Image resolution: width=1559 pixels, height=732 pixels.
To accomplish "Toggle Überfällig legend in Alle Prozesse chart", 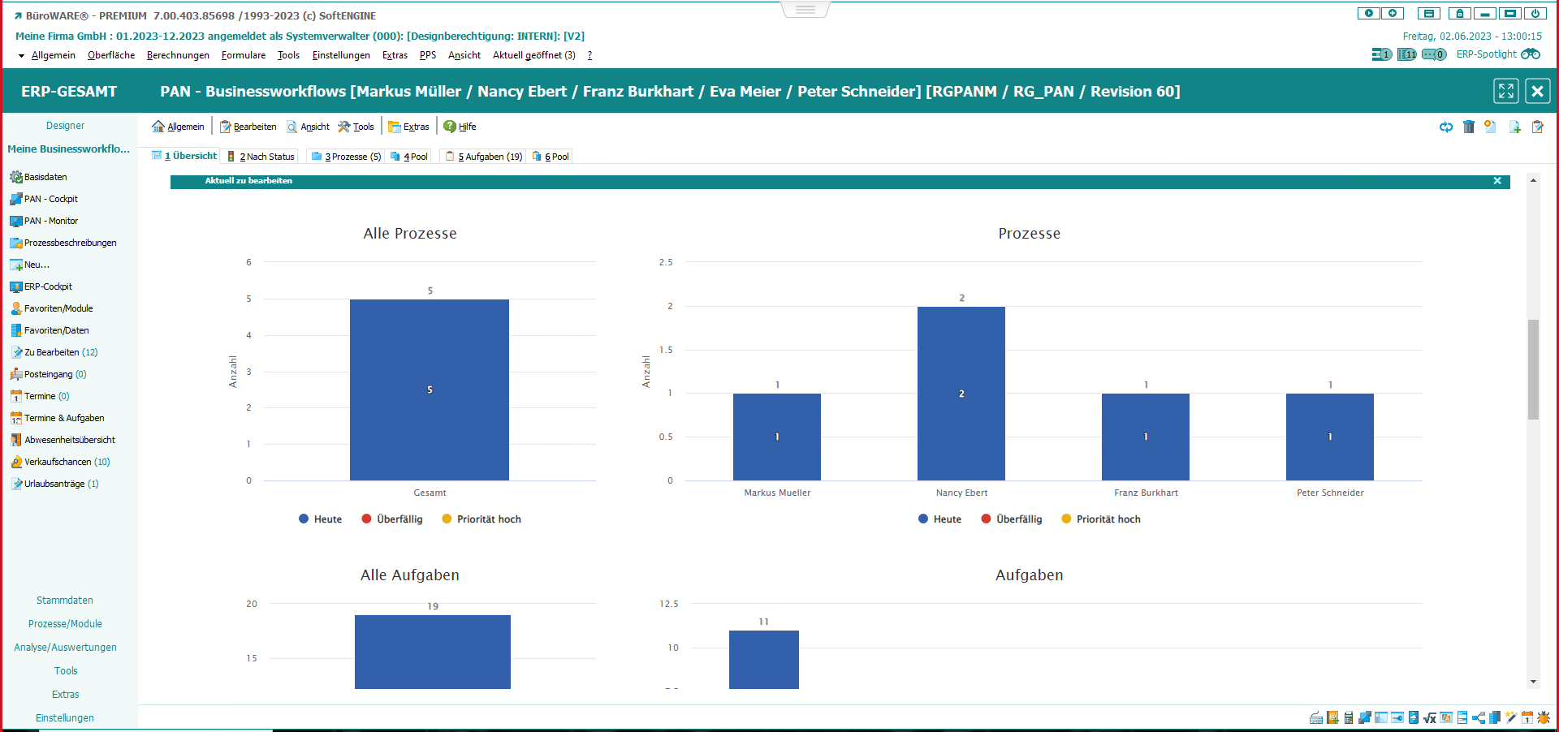I will (x=391, y=519).
